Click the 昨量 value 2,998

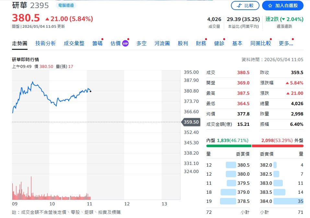coord(297,114)
